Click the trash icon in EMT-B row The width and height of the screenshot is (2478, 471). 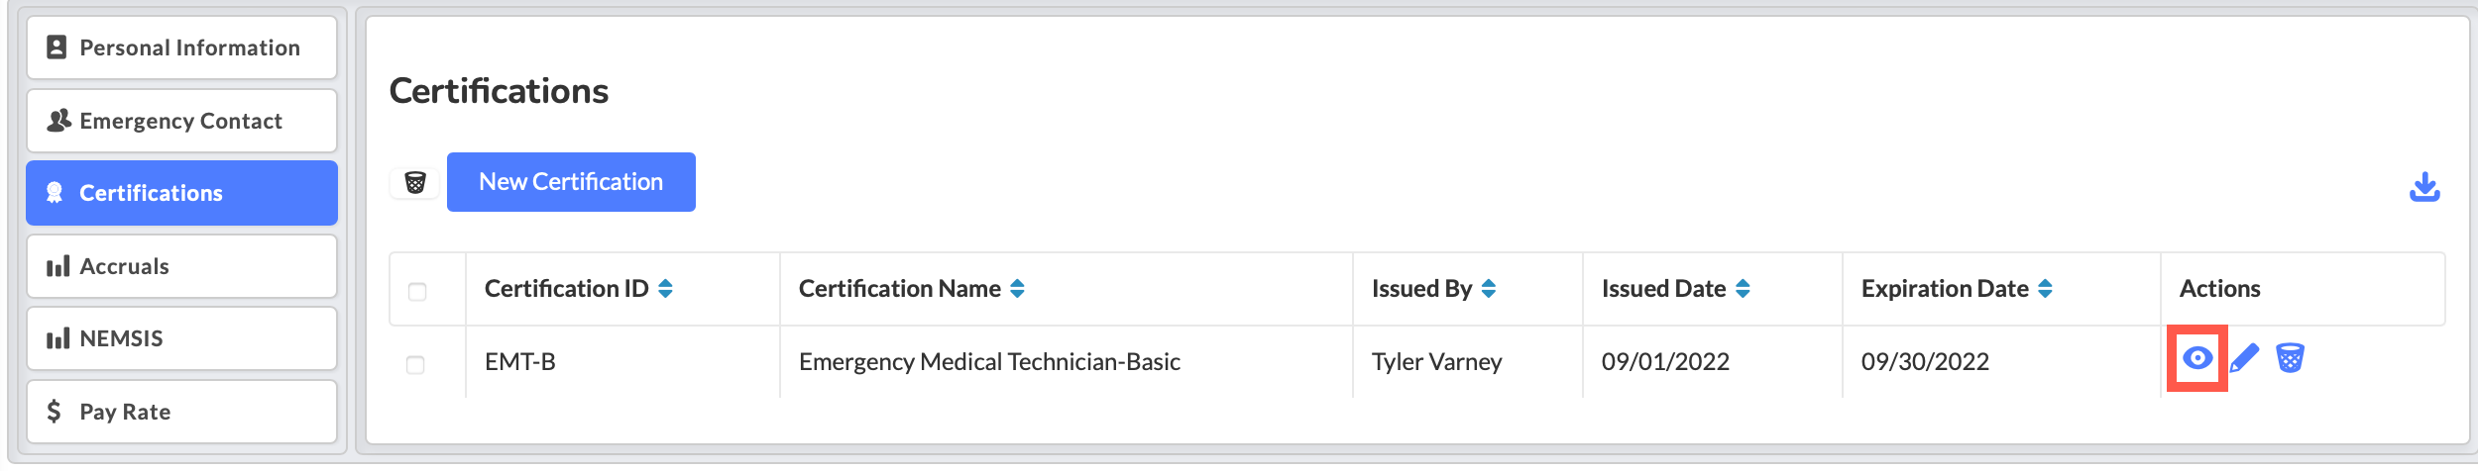pyautogui.click(x=2290, y=357)
